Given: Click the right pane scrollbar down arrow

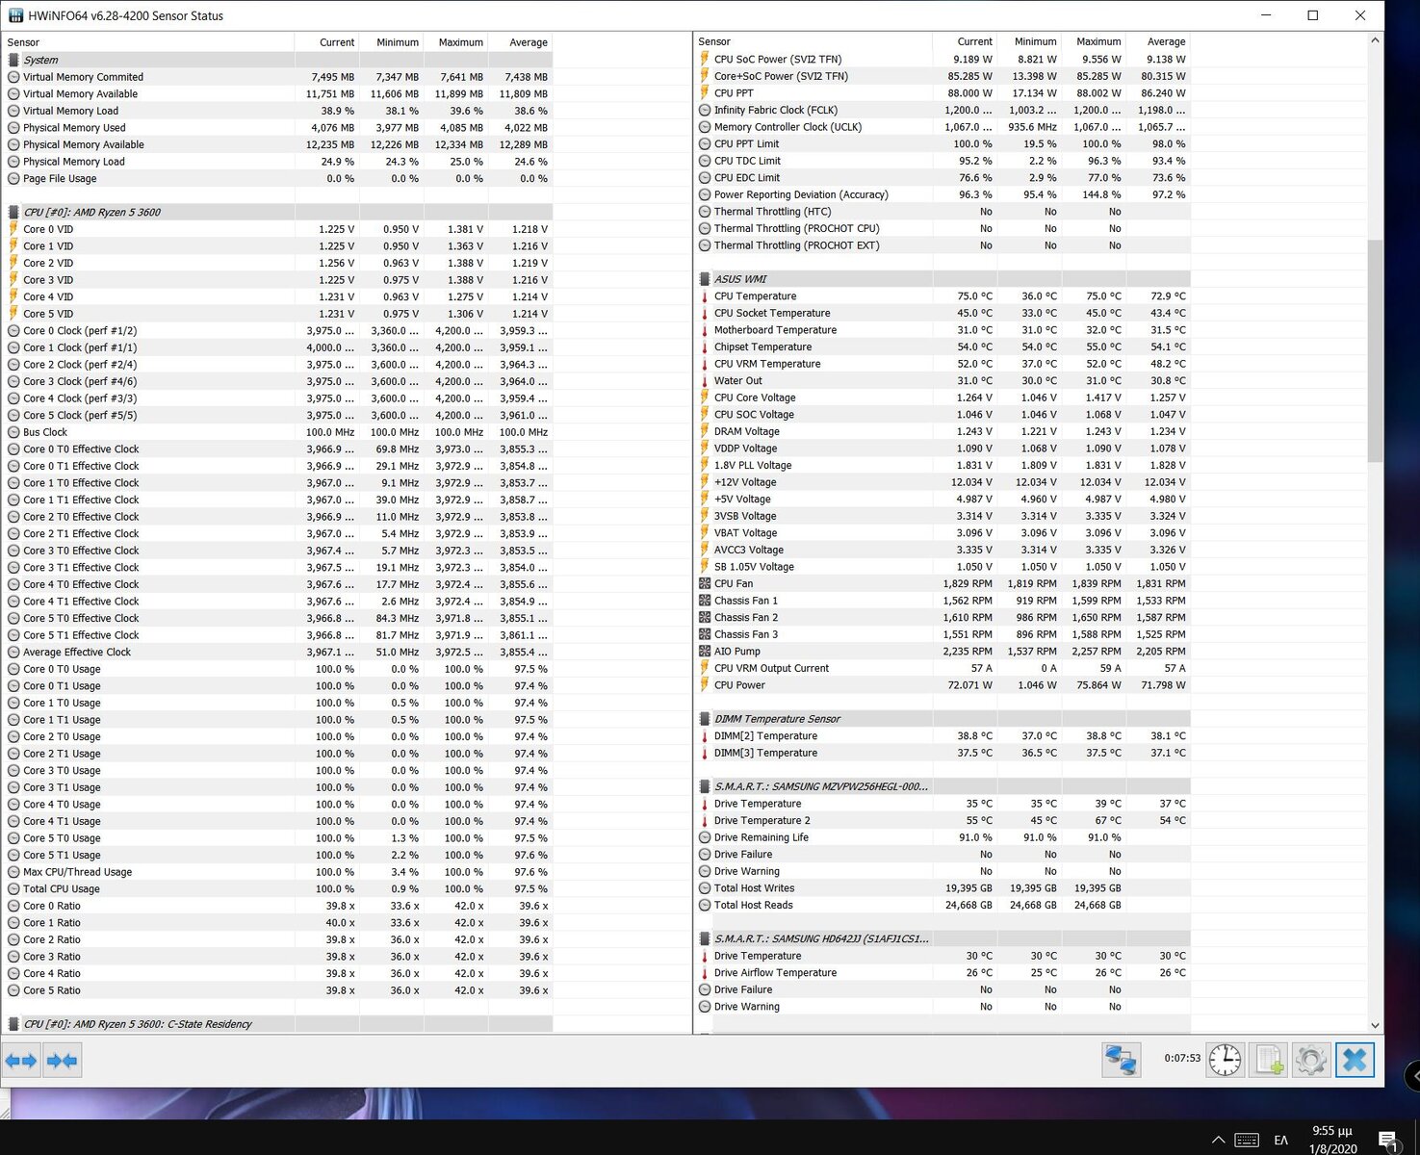Looking at the screenshot, I should [x=1375, y=1026].
